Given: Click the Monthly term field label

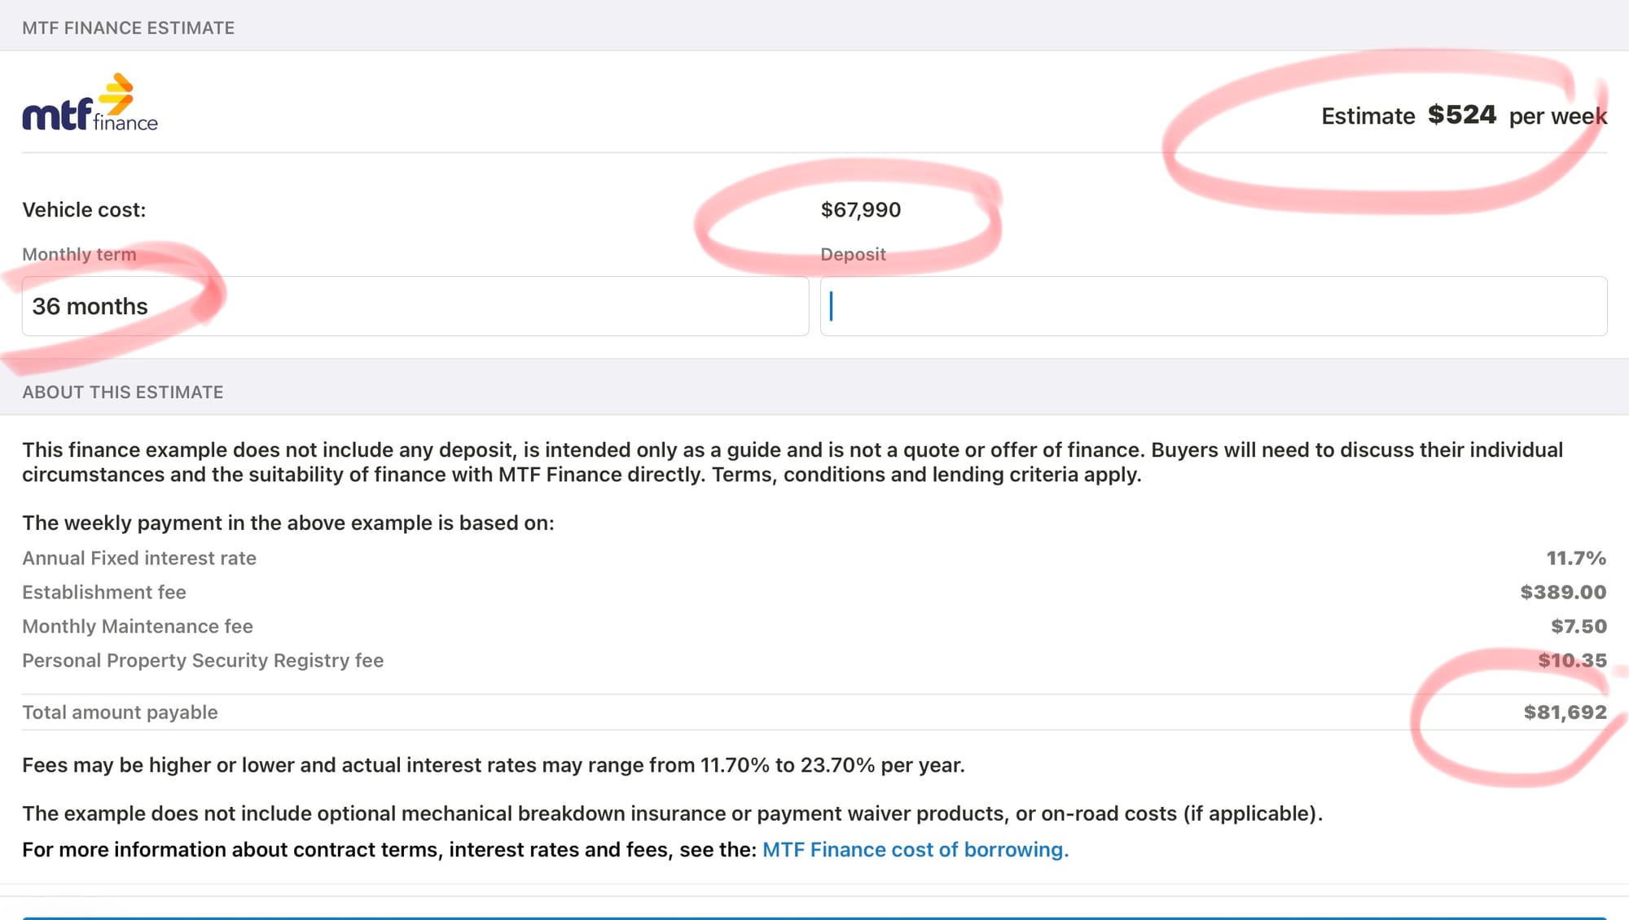Looking at the screenshot, I should coord(79,255).
